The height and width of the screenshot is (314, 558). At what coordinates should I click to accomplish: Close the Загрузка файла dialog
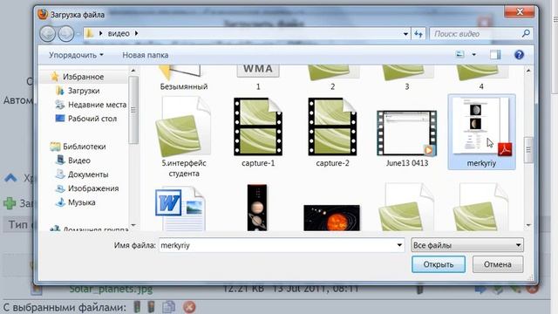pyautogui.click(x=520, y=11)
